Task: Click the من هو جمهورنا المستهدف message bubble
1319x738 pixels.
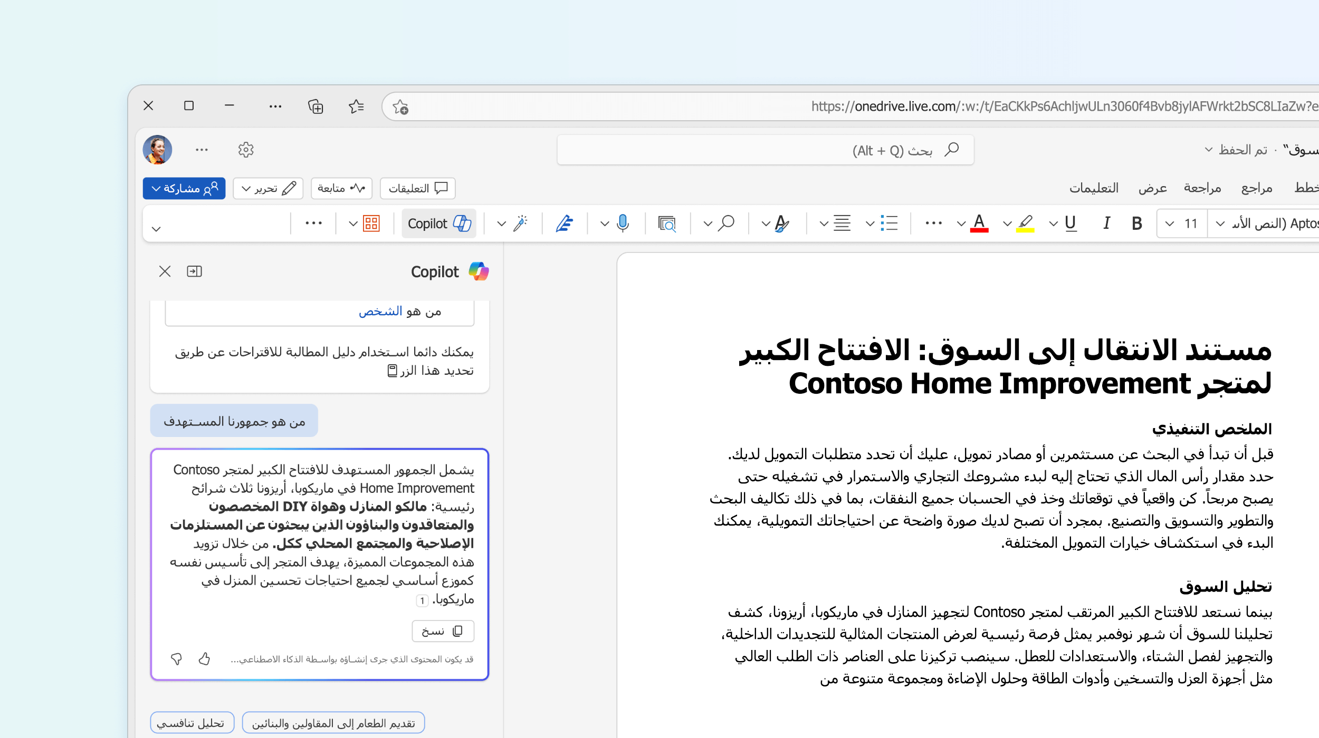Action: pos(234,421)
